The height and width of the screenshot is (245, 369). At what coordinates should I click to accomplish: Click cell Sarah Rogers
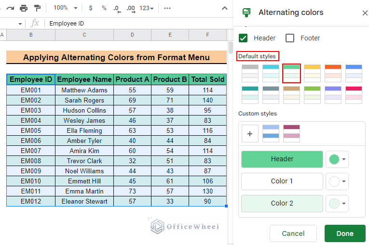coord(84,100)
